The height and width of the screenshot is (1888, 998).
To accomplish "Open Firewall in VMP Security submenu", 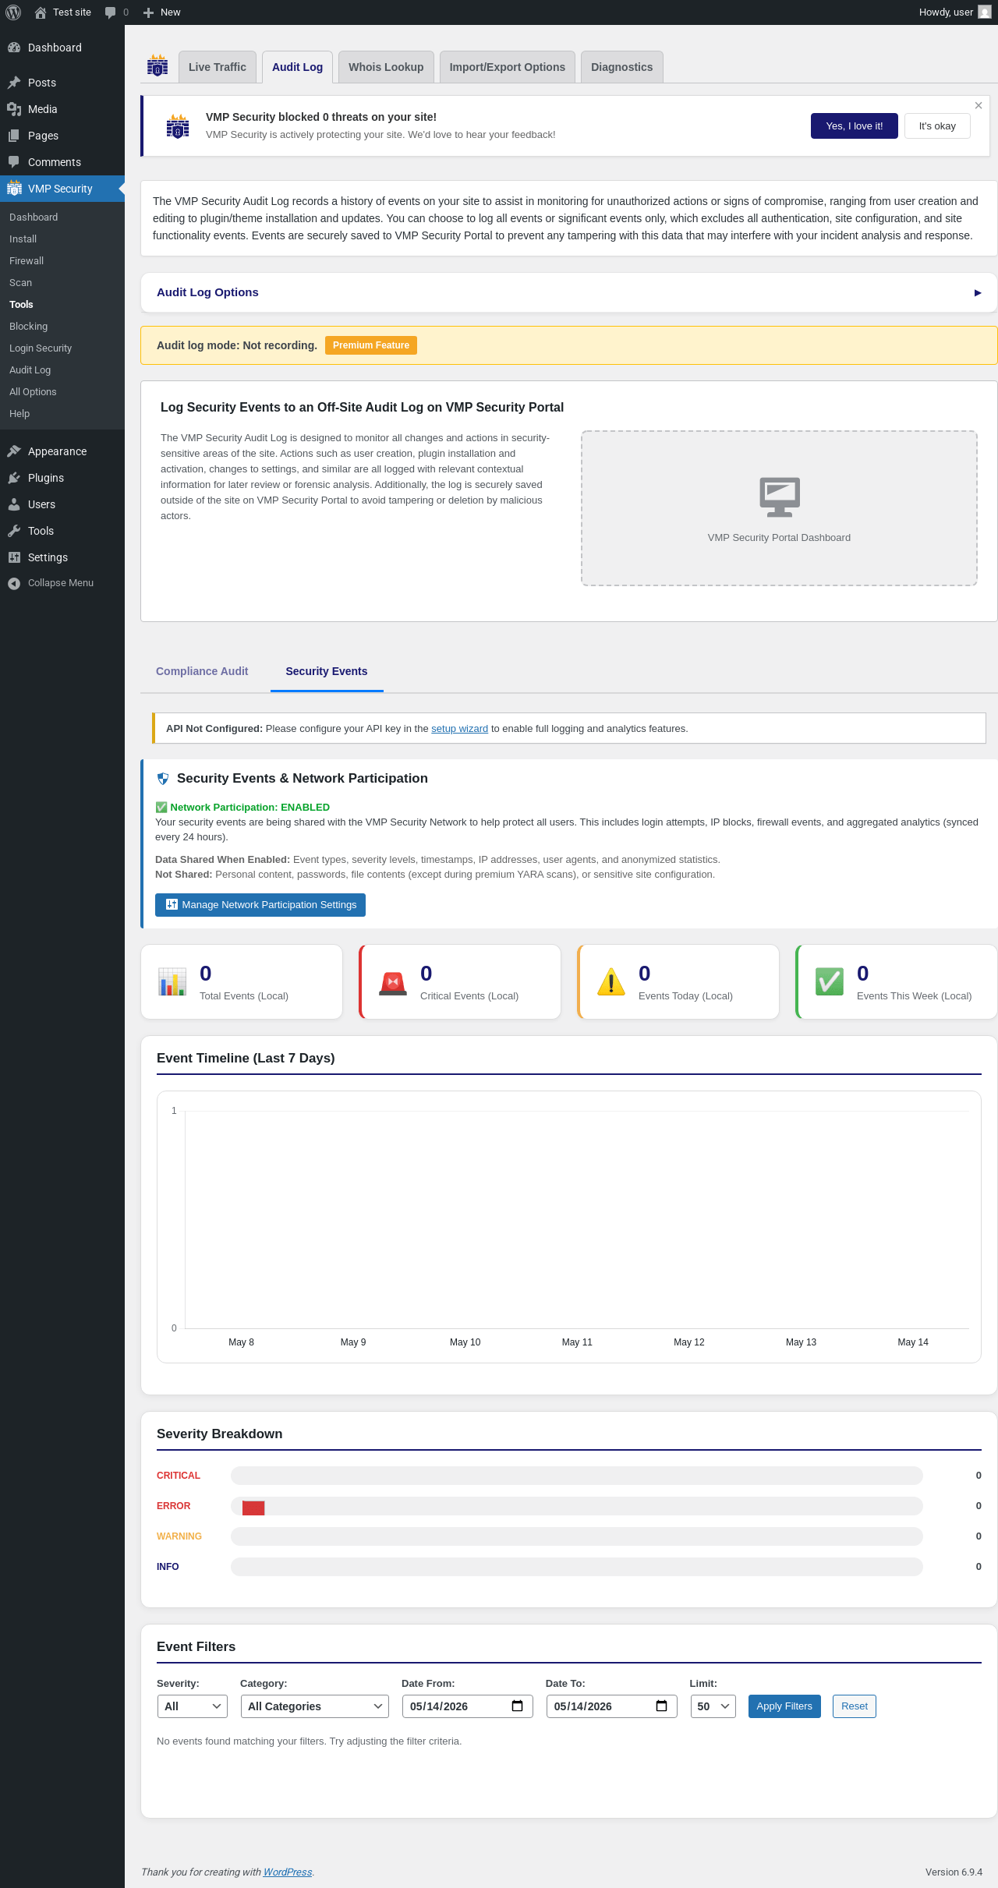I will (x=27, y=261).
